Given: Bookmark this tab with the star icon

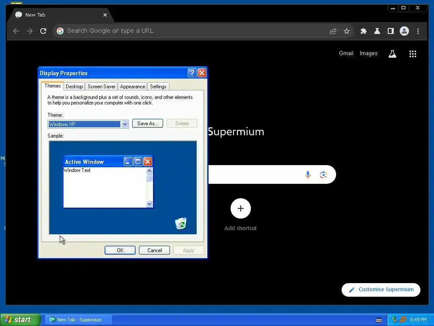Looking at the screenshot, I should pyautogui.click(x=347, y=31).
